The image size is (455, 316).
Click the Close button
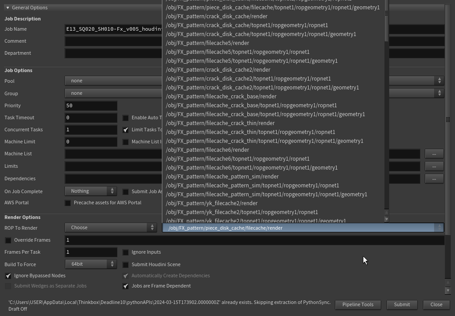(x=436, y=304)
